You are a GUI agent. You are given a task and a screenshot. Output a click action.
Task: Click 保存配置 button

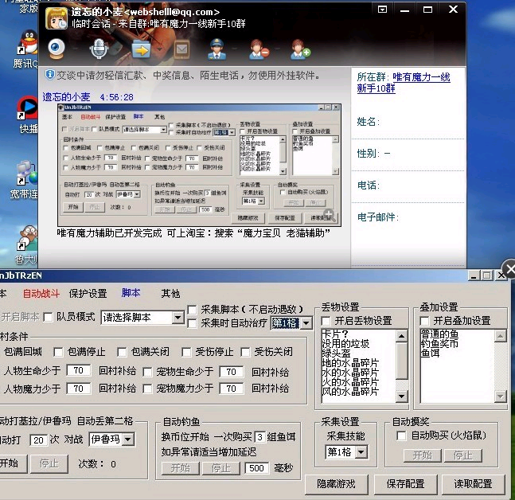405,484
